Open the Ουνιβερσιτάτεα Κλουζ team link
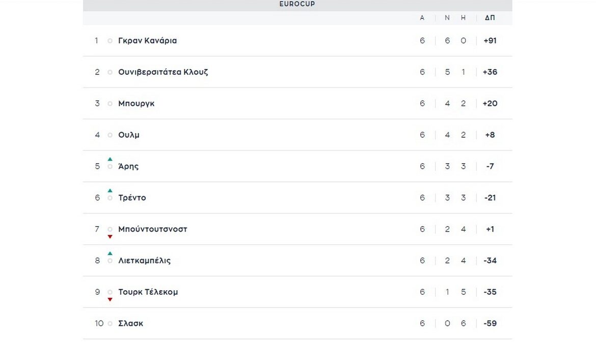 (x=163, y=72)
